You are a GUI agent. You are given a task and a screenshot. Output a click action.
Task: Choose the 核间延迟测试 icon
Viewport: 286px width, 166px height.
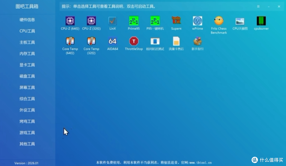pos(155,41)
